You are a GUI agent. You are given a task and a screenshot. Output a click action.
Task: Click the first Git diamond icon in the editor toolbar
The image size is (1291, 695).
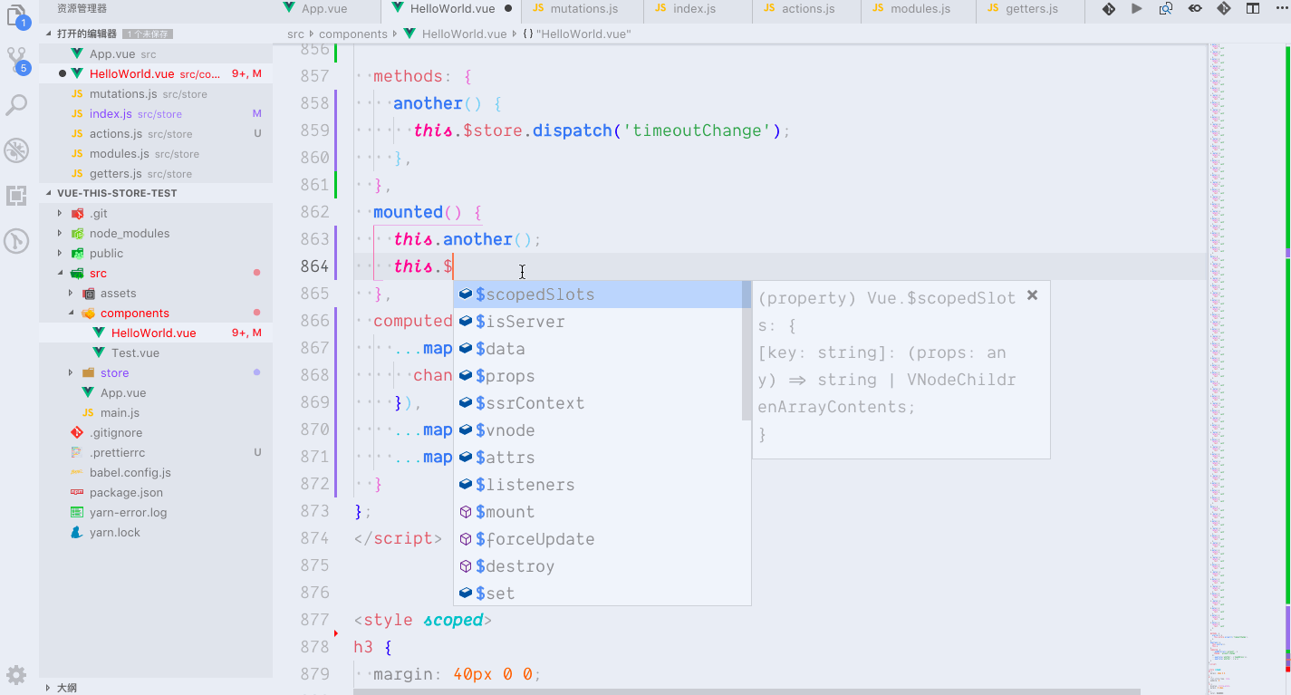(1108, 9)
